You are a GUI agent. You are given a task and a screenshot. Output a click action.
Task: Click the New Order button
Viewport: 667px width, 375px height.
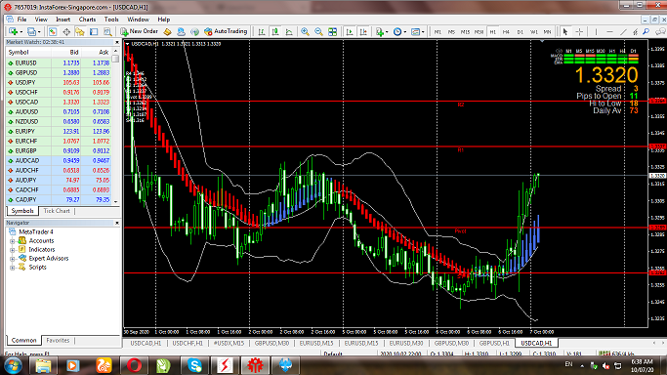(x=139, y=31)
